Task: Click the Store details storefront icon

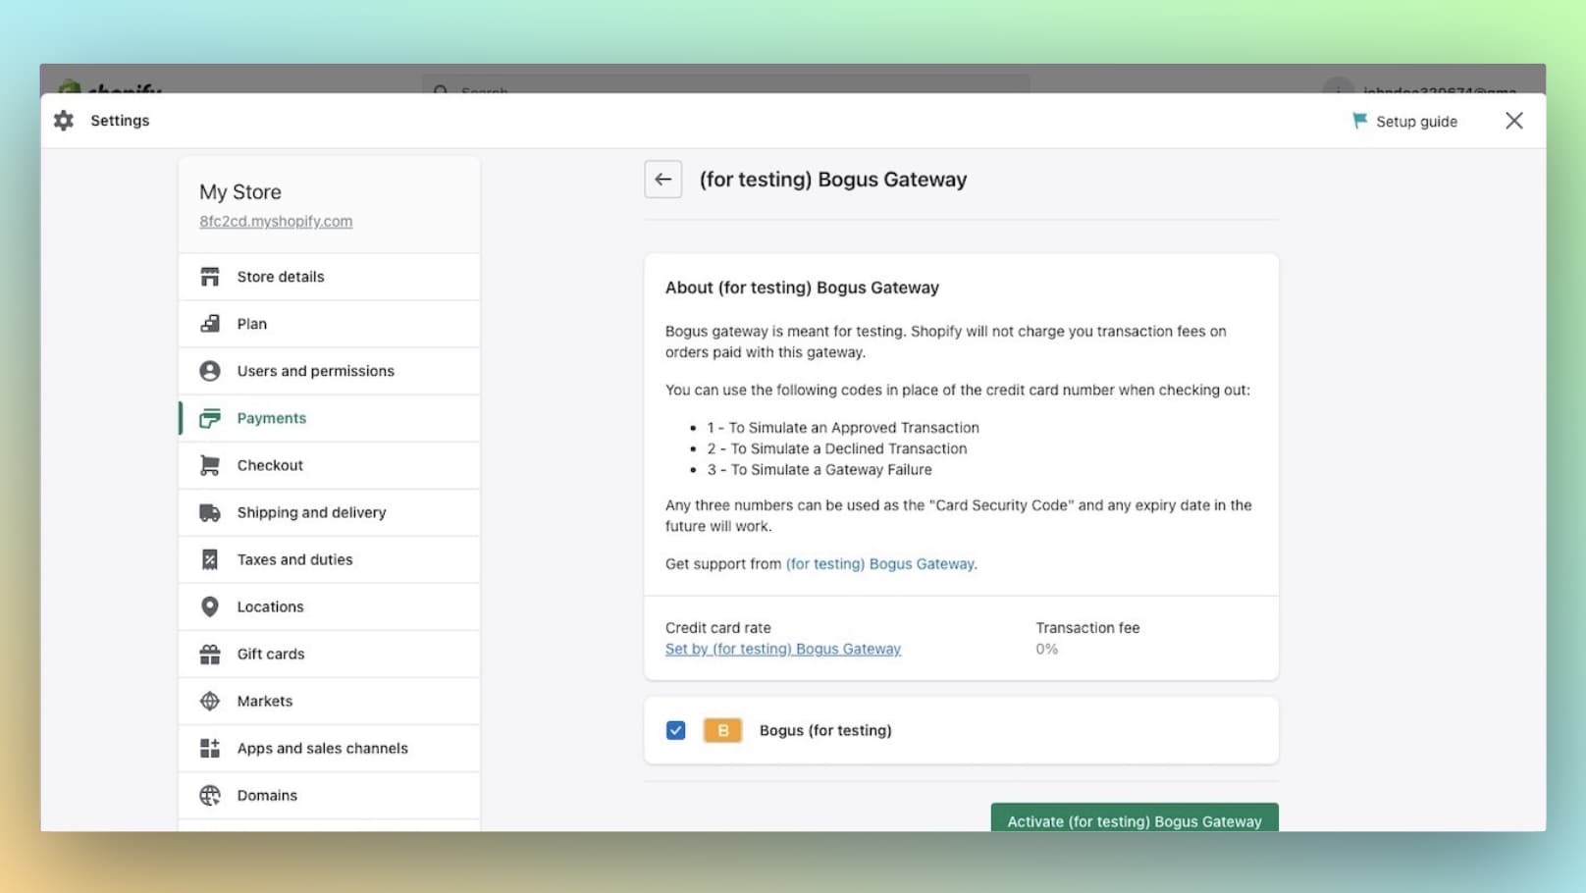Action: click(209, 276)
